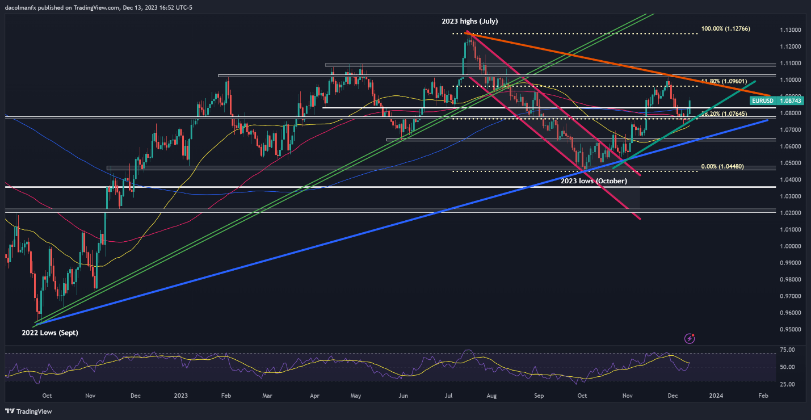Click 75.00 on the RSI scale
This screenshot has height=420, width=811.
786,350
